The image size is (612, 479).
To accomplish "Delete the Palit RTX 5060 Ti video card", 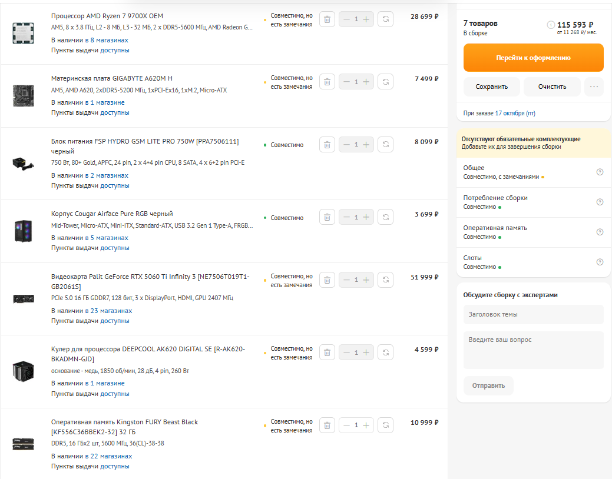I will pyautogui.click(x=327, y=280).
